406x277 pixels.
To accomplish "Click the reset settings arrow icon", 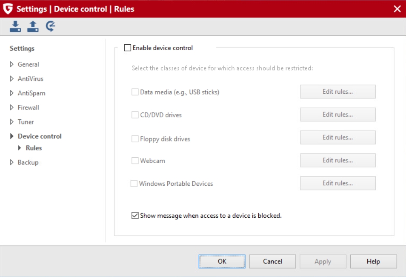I will (x=51, y=26).
